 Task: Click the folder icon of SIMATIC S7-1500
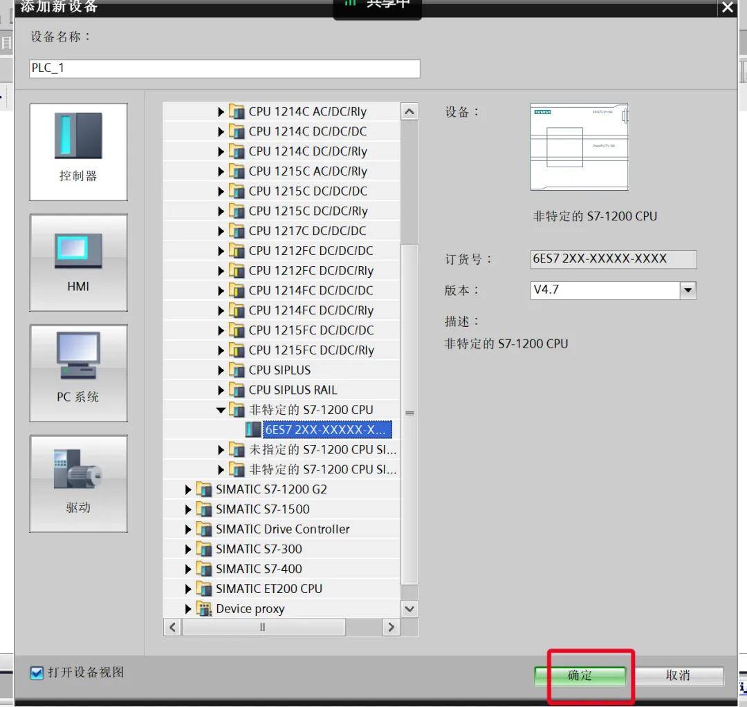coord(204,509)
